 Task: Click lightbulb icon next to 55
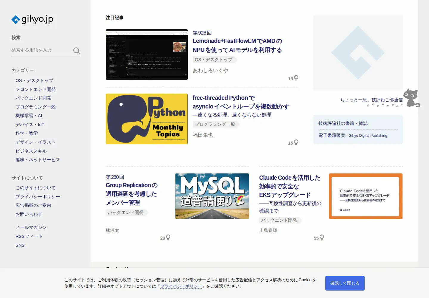[x=322, y=238]
